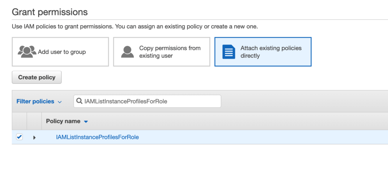Select the Add user to group option
The height and width of the screenshot is (173, 388).
(60, 52)
